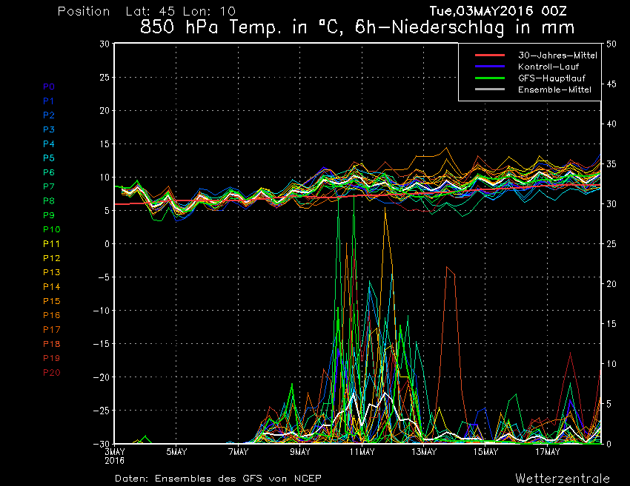Select the 45 precipitation axis label
The image size is (630, 486).
(611, 84)
